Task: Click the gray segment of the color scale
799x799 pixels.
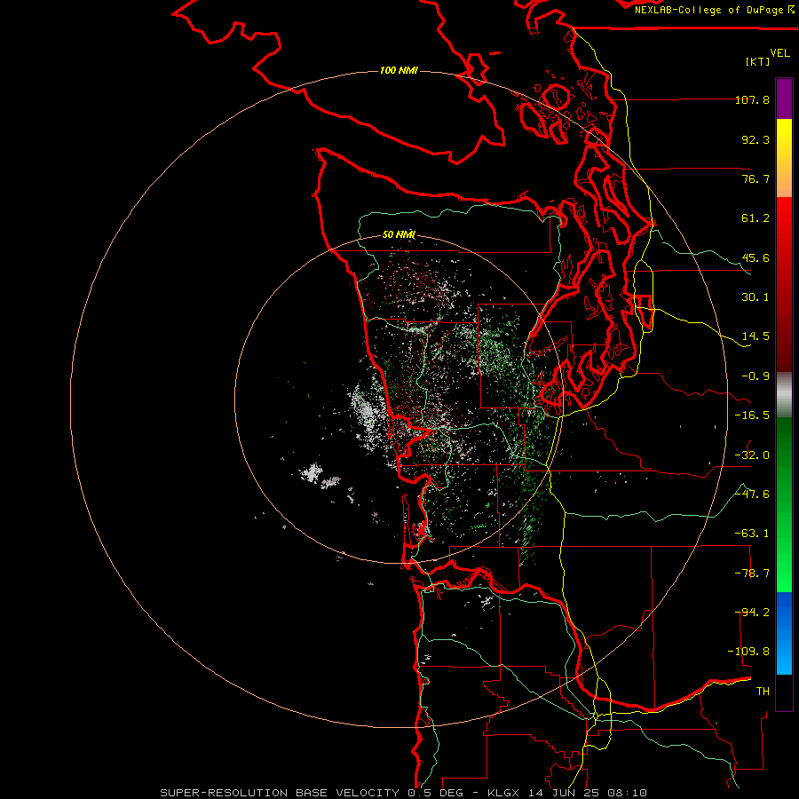Action: click(784, 395)
